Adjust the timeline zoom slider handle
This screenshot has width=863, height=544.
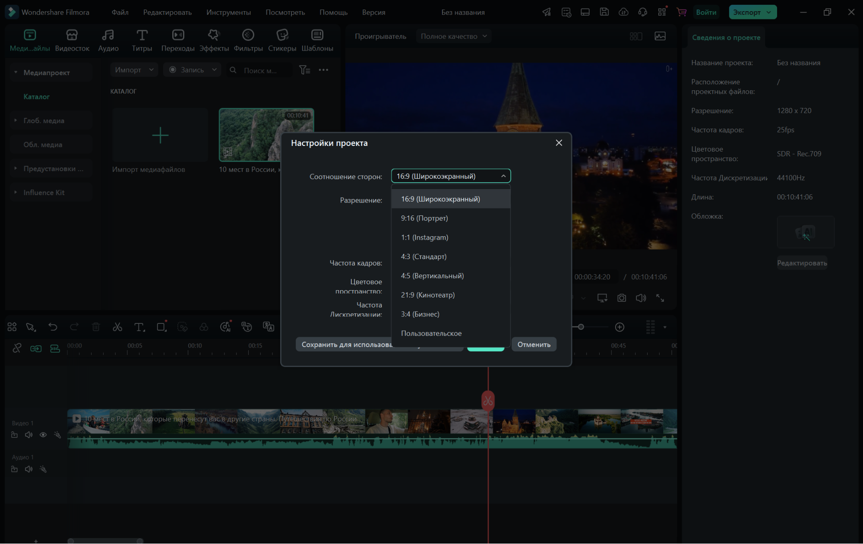(x=581, y=327)
